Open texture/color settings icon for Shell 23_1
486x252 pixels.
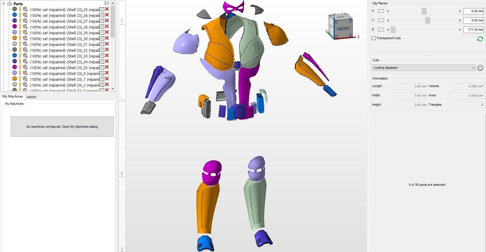(25, 79)
